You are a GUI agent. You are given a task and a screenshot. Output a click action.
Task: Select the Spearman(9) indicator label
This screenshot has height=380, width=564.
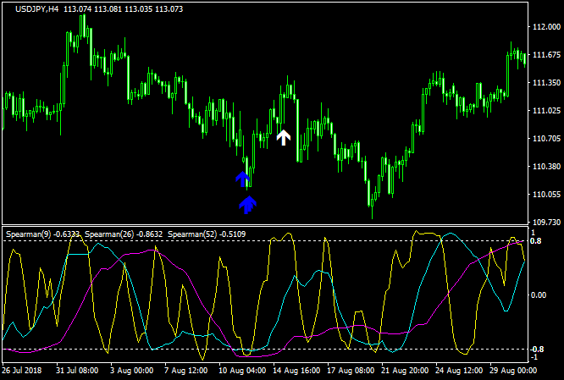pos(29,234)
